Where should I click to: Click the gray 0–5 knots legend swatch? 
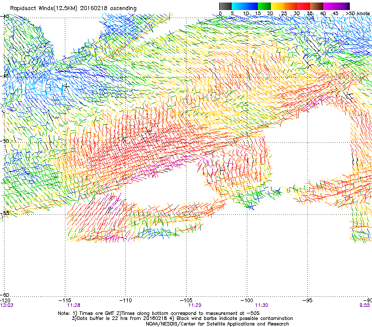[225, 6]
